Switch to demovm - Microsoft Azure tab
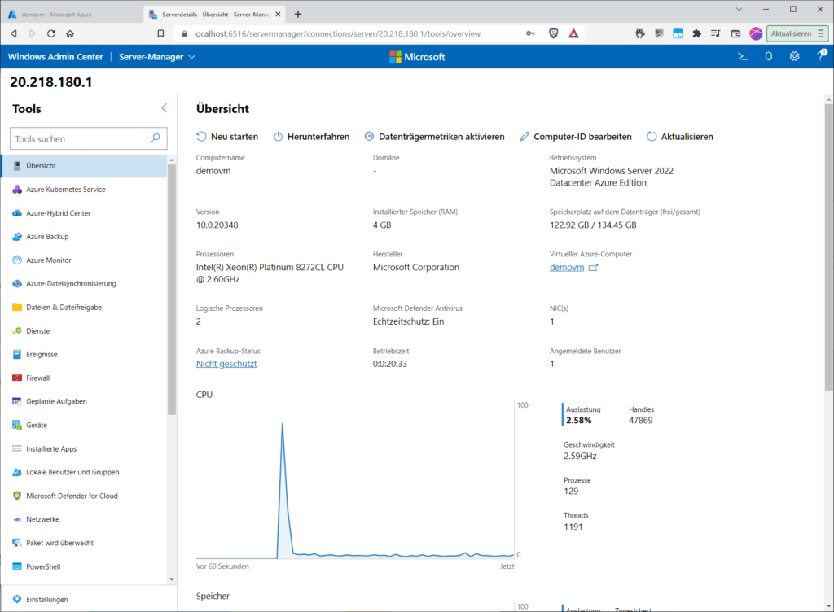Screen dimensions: 834x612 click(72, 15)
